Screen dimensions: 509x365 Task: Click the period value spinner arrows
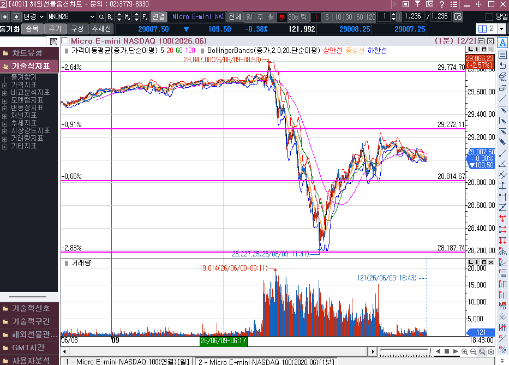[x=393, y=17]
